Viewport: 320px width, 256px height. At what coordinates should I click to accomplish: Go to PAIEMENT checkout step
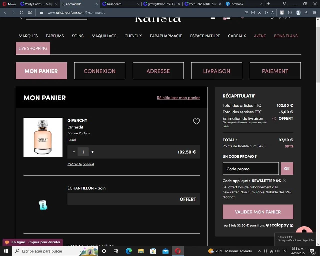pyautogui.click(x=275, y=71)
